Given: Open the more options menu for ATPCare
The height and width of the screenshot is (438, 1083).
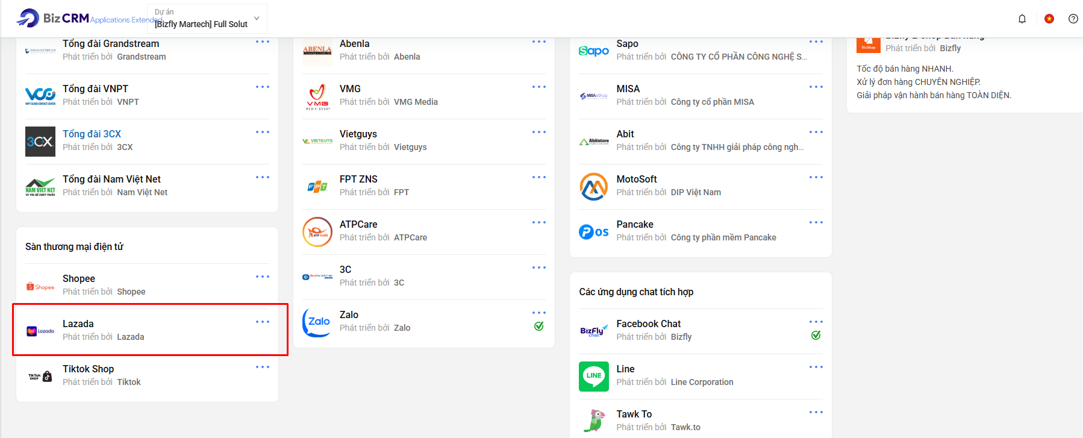Looking at the screenshot, I should tap(539, 223).
